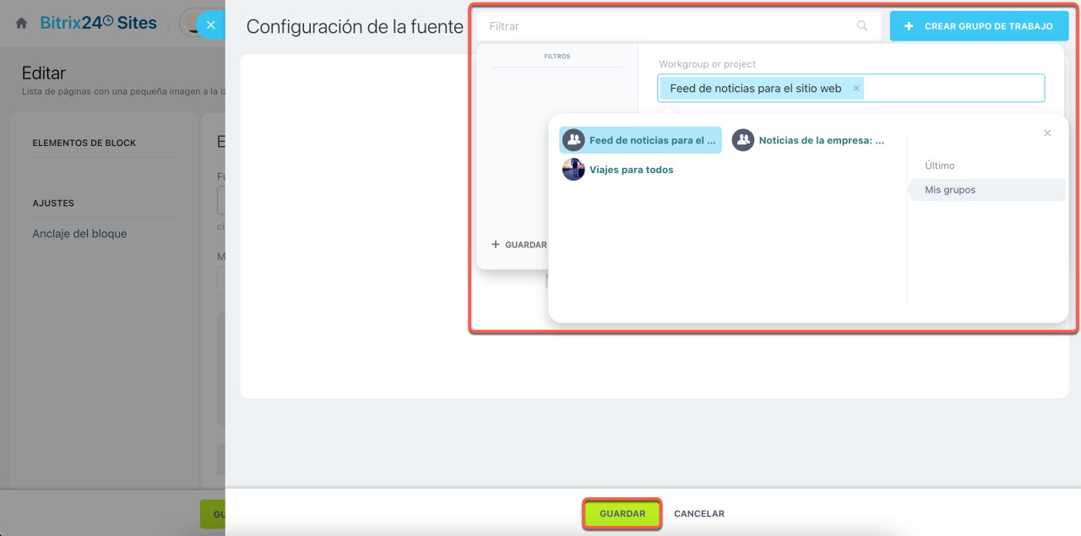Switch to the 'Mis grupos' tab
This screenshot has height=536, width=1081.
(x=950, y=190)
